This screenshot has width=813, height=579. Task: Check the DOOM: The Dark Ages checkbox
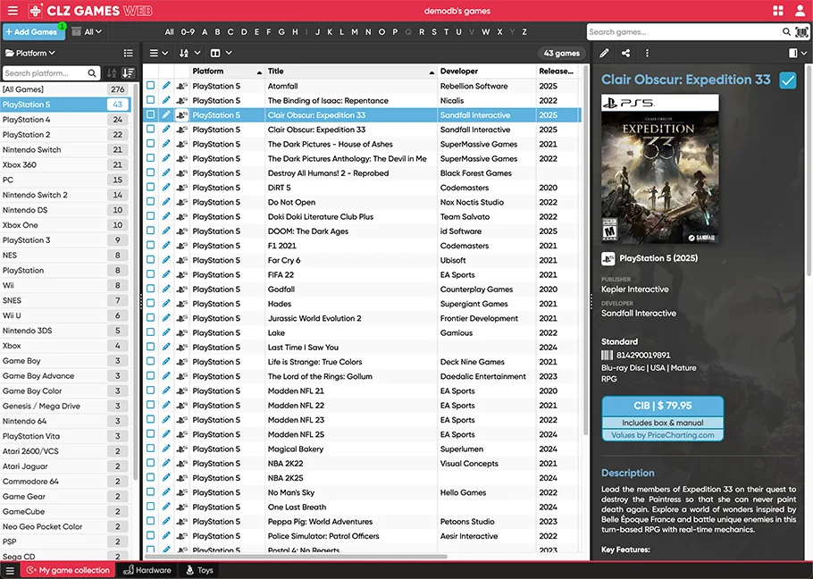tap(150, 231)
